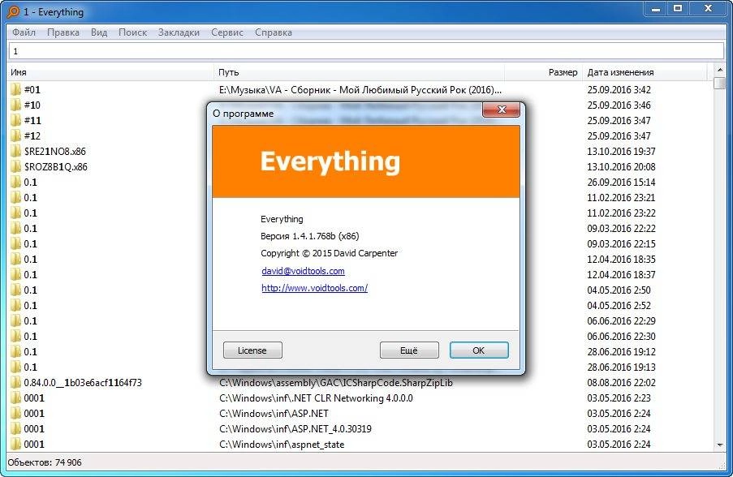The width and height of the screenshot is (733, 477).
Task: Select the #01 folder icon
Action: [16, 89]
